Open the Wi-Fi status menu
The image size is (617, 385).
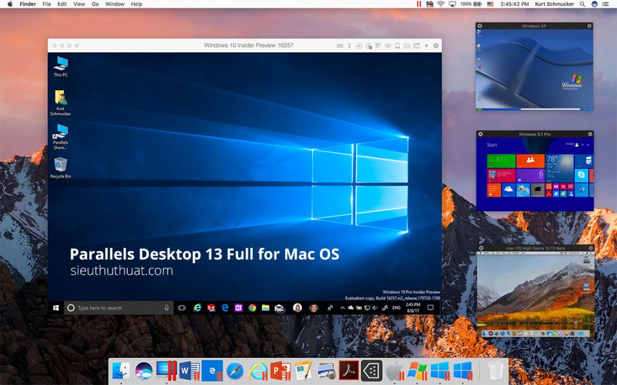tap(440, 4)
